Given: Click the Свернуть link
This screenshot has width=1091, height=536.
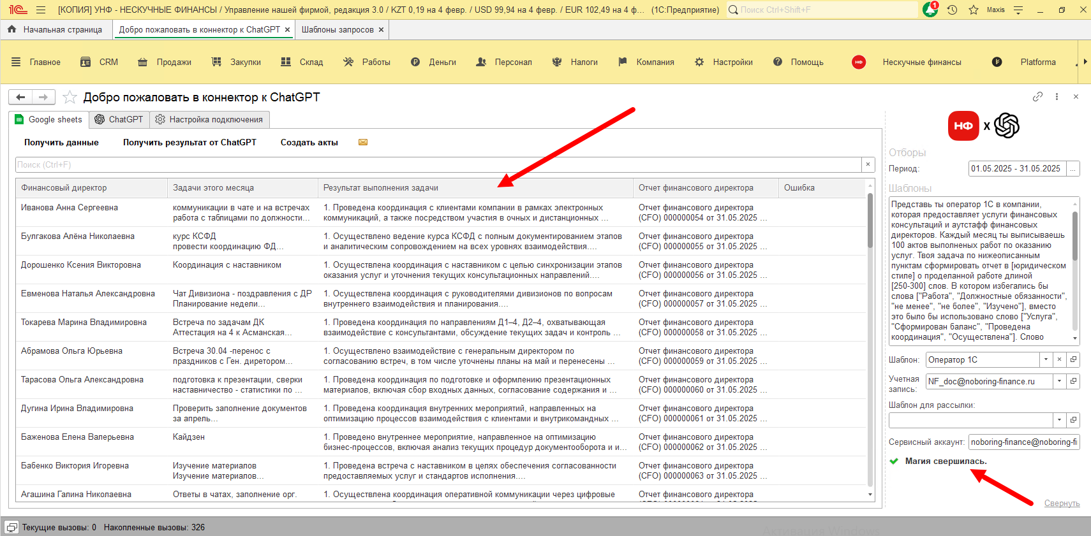Looking at the screenshot, I should pyautogui.click(x=1062, y=503).
